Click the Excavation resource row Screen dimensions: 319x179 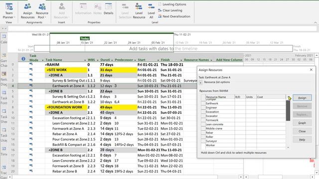click(243, 112)
